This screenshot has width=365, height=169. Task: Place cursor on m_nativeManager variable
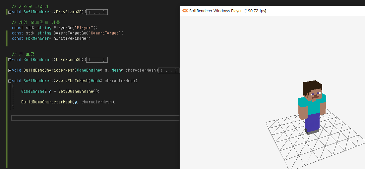[71, 38]
